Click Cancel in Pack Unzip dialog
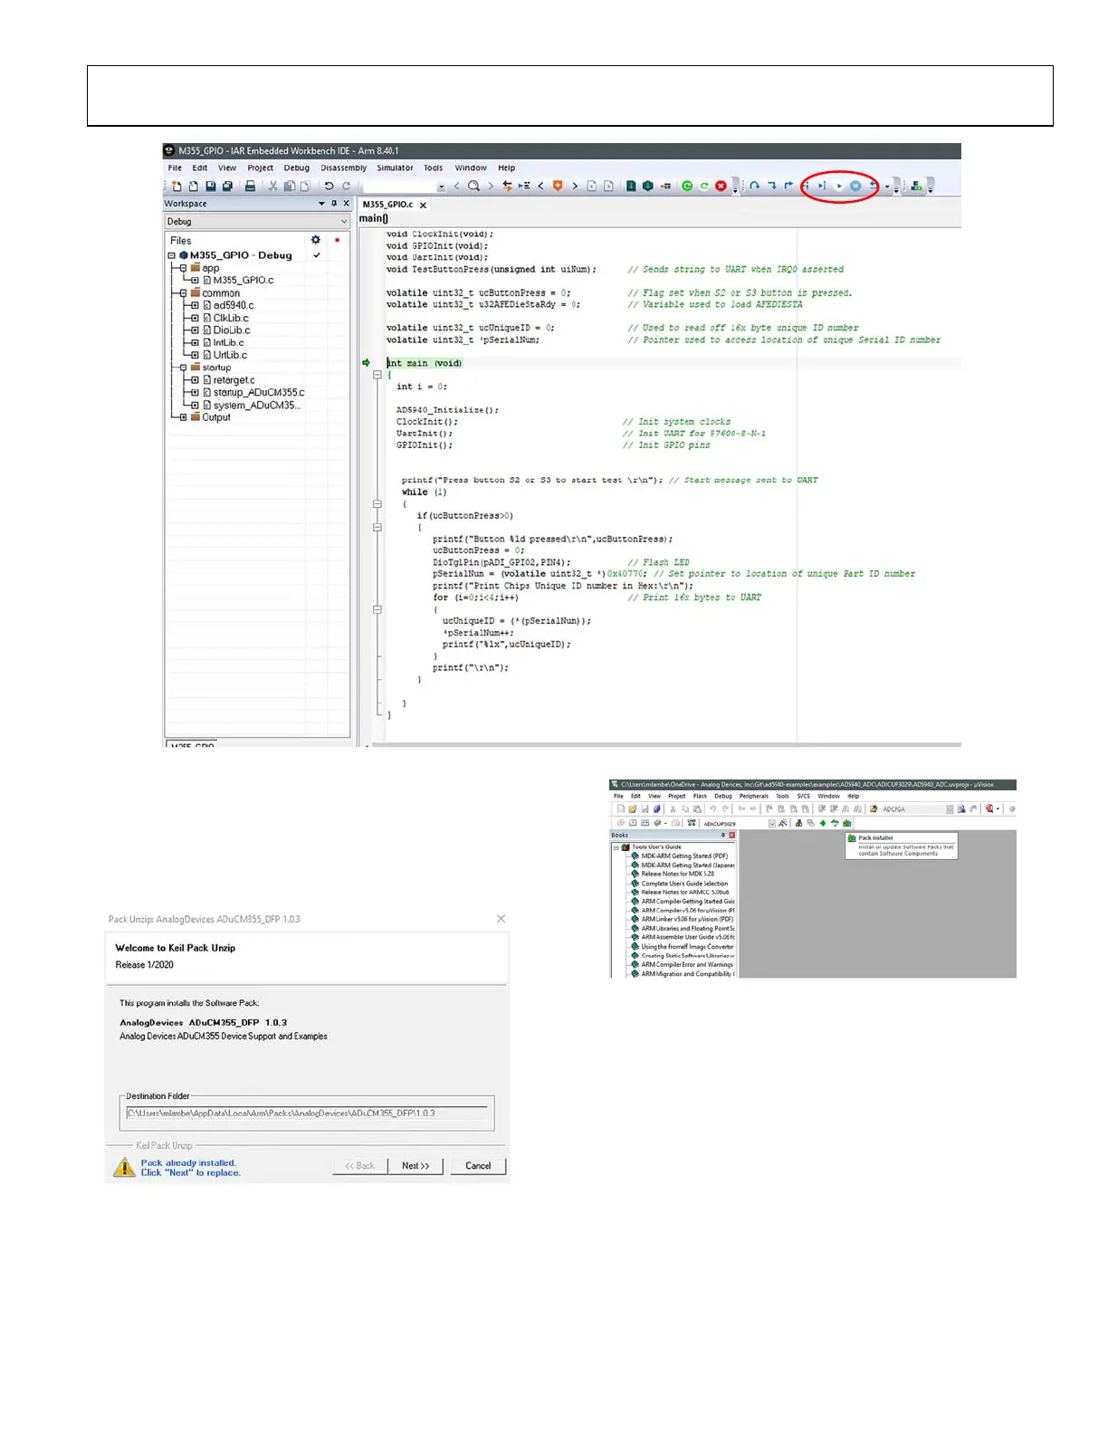The height and width of the screenshot is (1434, 1108). tap(478, 1165)
